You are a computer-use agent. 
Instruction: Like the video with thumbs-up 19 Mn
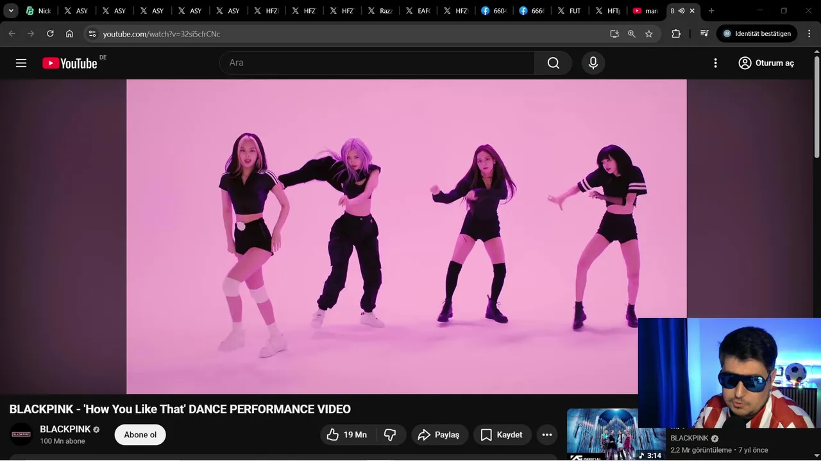(x=347, y=435)
